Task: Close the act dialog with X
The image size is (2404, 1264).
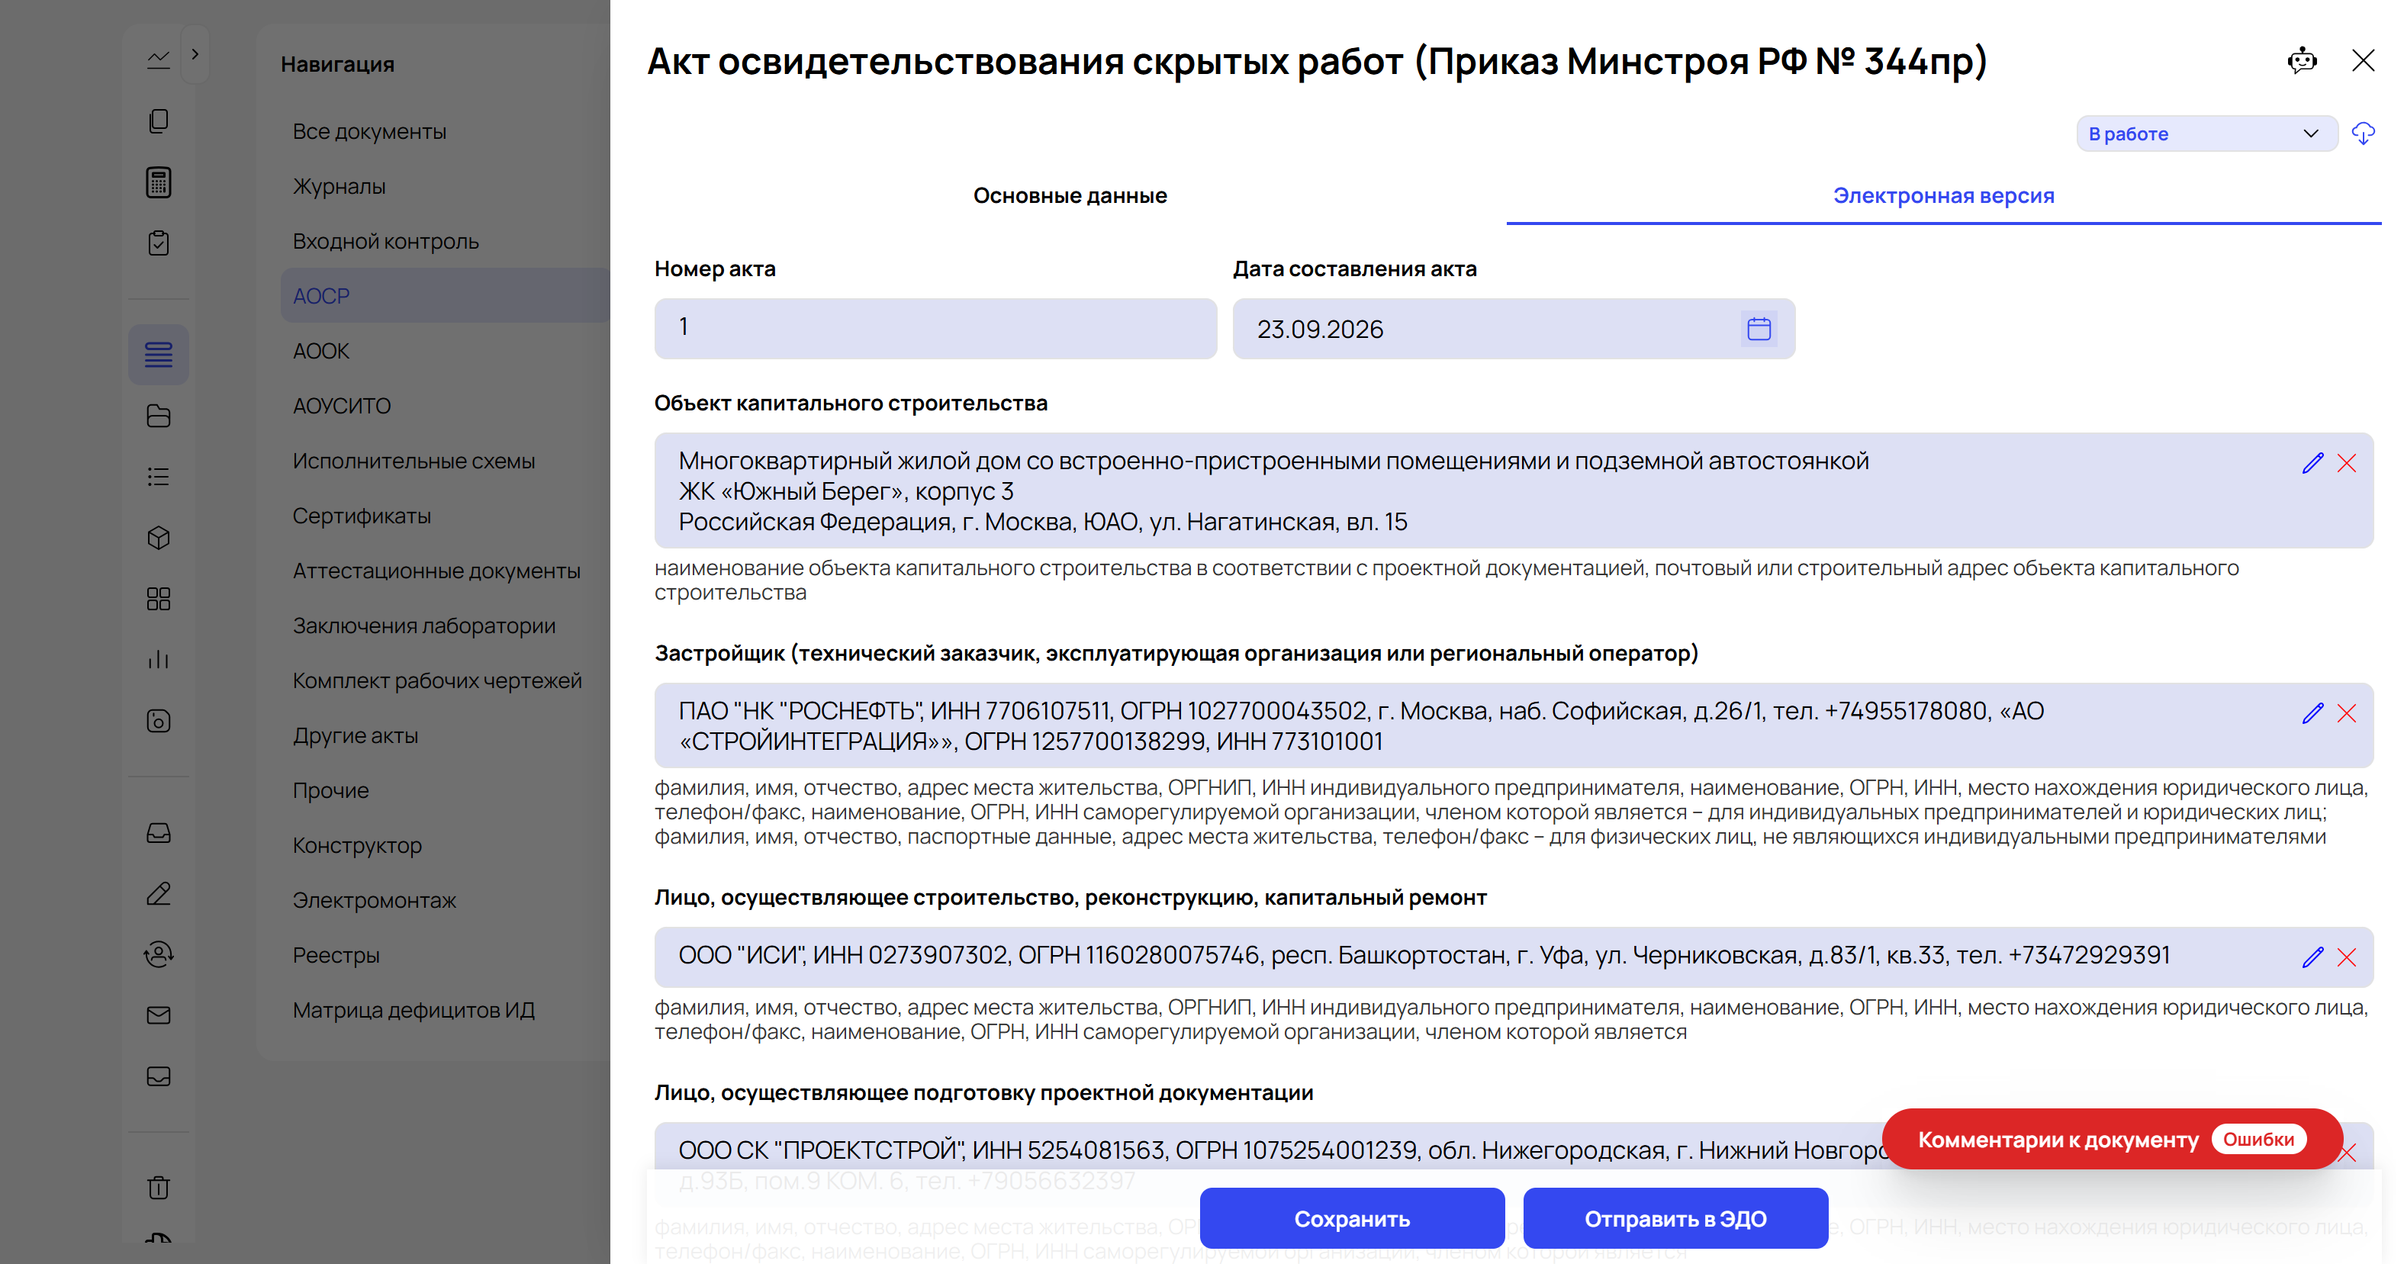Action: tap(2362, 62)
